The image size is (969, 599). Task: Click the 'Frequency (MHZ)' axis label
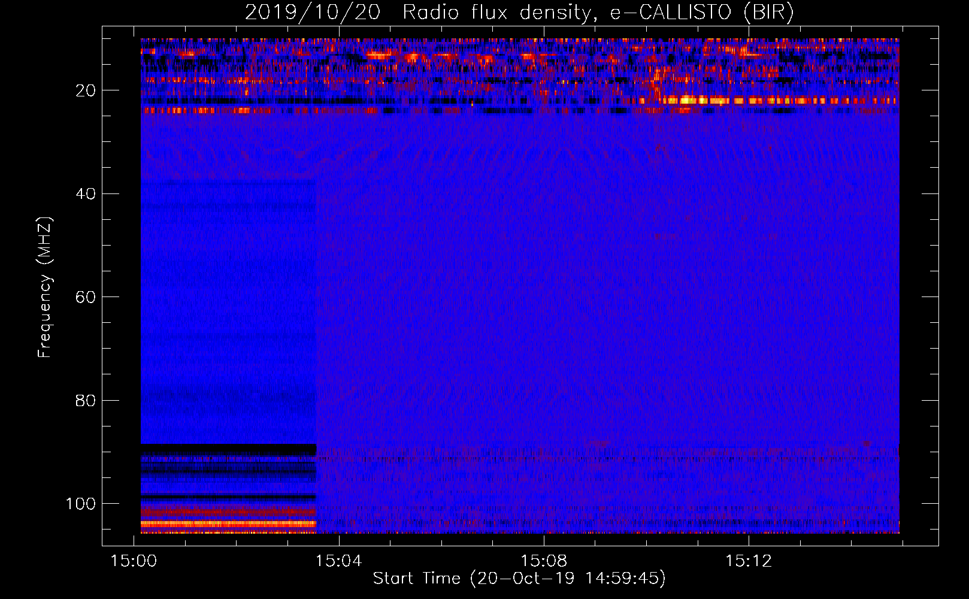[45, 287]
